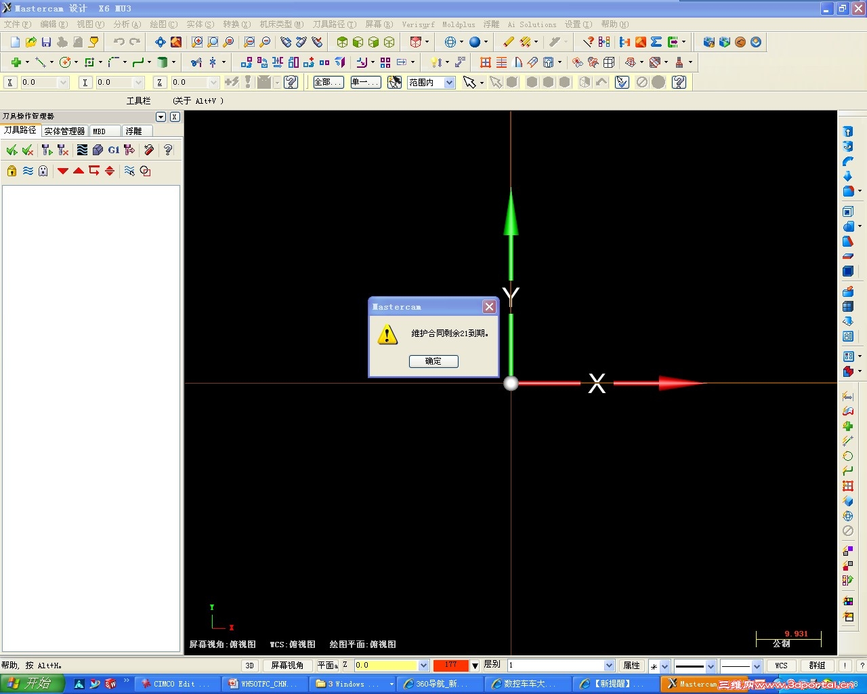Click the 单一... select only button
Screen dimensions: 867x694
tap(366, 82)
